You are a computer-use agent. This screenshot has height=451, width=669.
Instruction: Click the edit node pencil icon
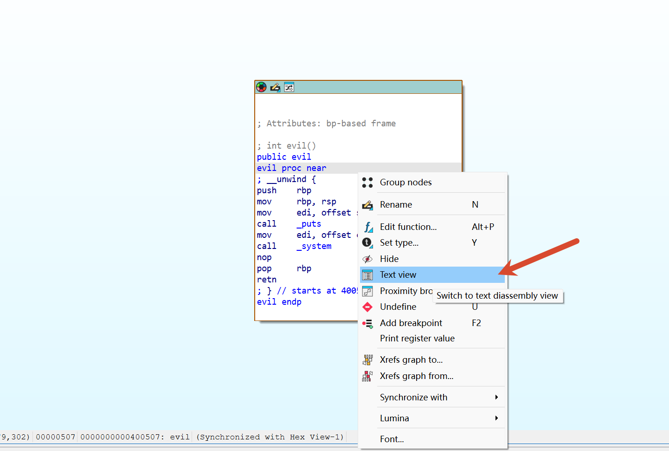(x=275, y=87)
